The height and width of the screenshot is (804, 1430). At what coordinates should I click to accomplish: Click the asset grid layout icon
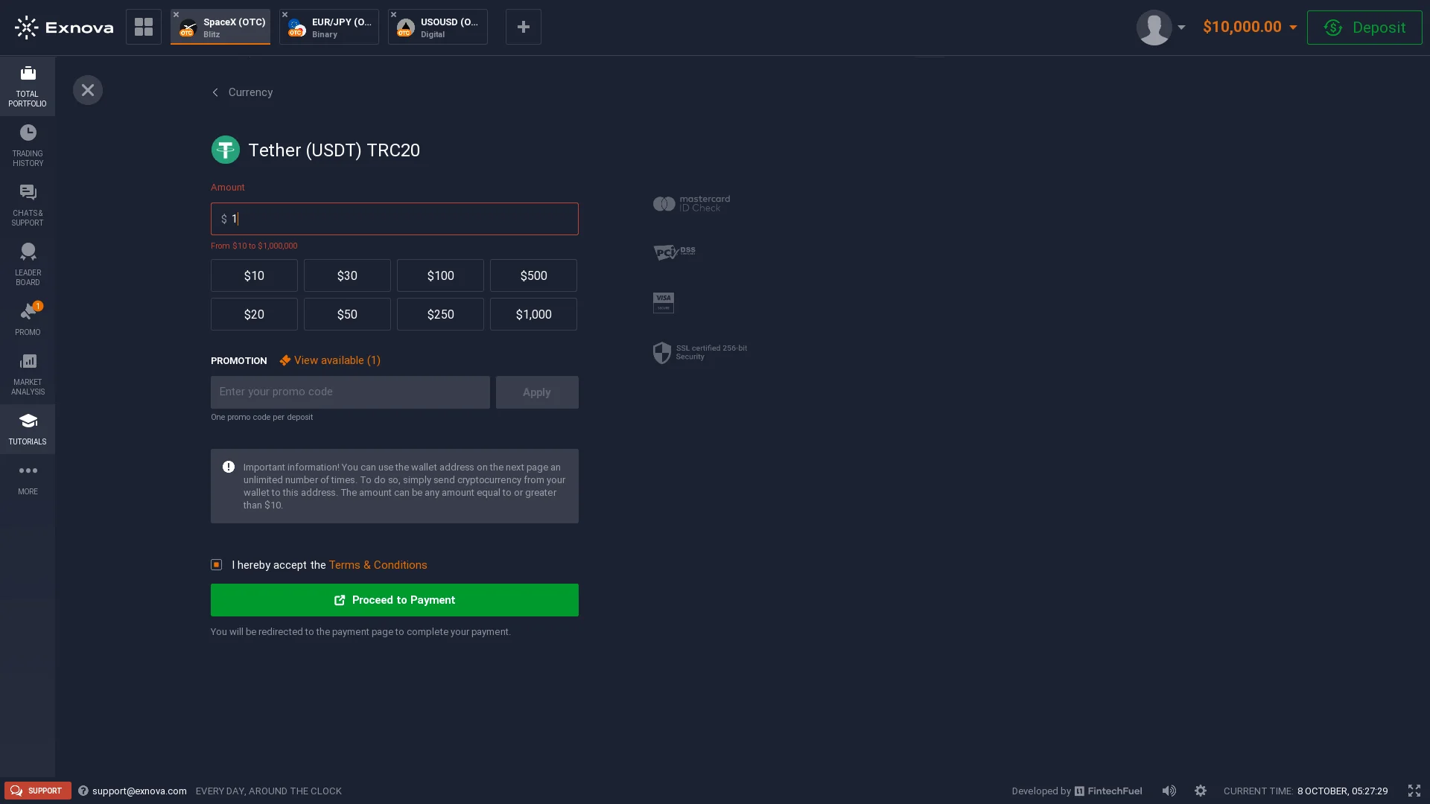tap(144, 27)
